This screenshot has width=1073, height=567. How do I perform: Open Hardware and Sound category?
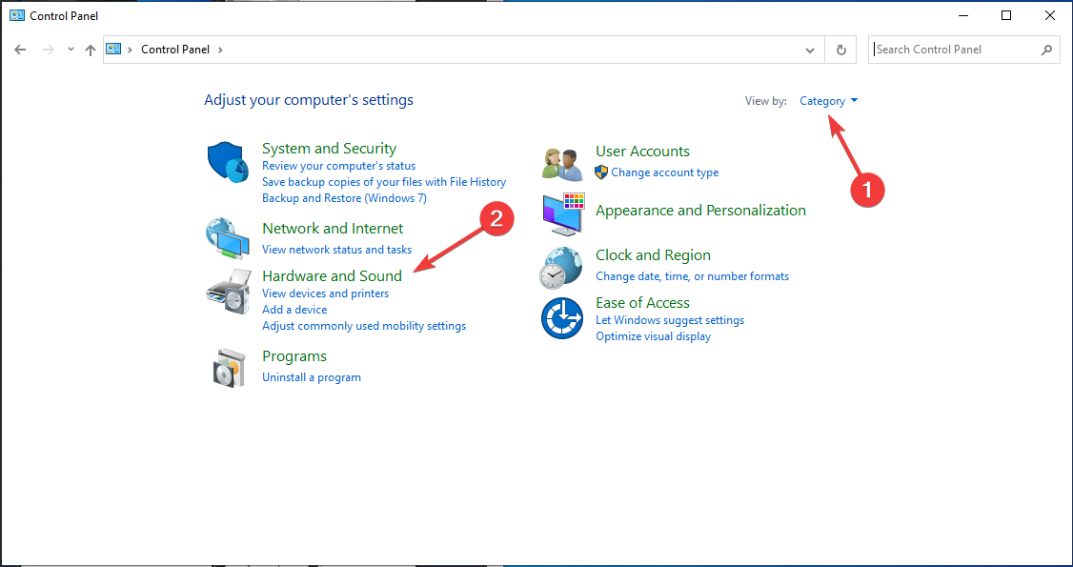click(x=332, y=276)
